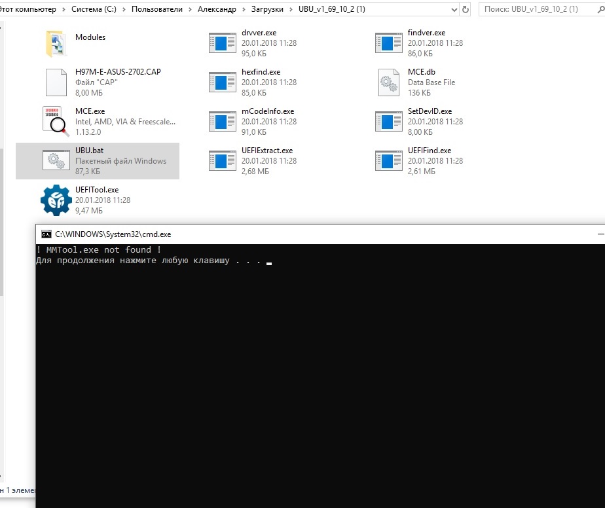Go to Загрузки folder in breadcrumb
605x508 pixels.
point(267,9)
